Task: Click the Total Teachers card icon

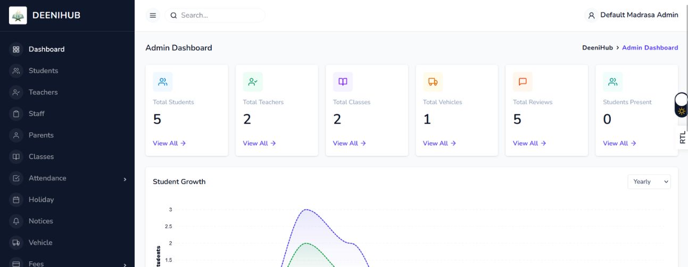Action: 253,82
